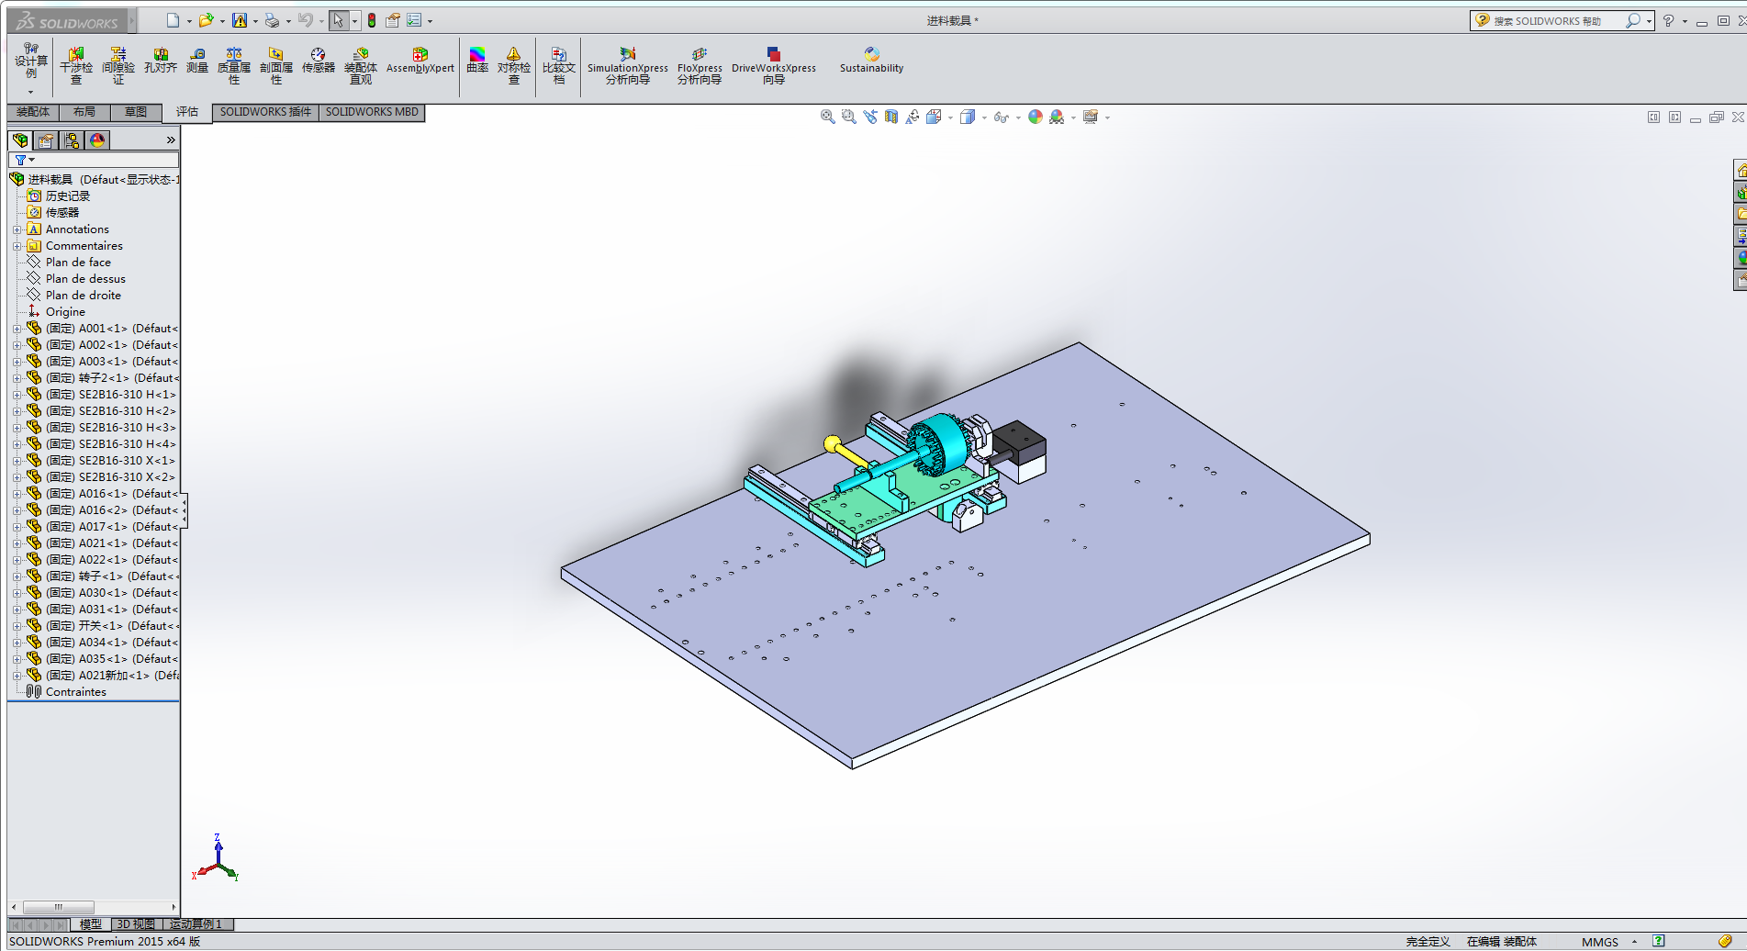
Task: Open the 测量 measure tool
Action: (x=197, y=62)
